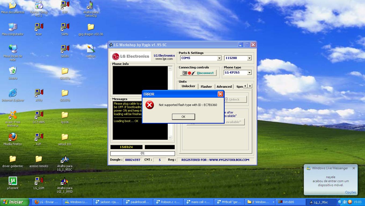Open the Meus documentos desktop icon
The width and height of the screenshot is (365, 206).
tap(13, 7)
